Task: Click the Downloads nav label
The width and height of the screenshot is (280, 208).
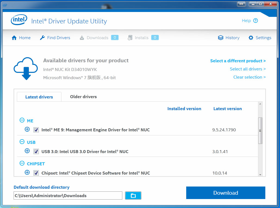Action: click(x=98, y=38)
